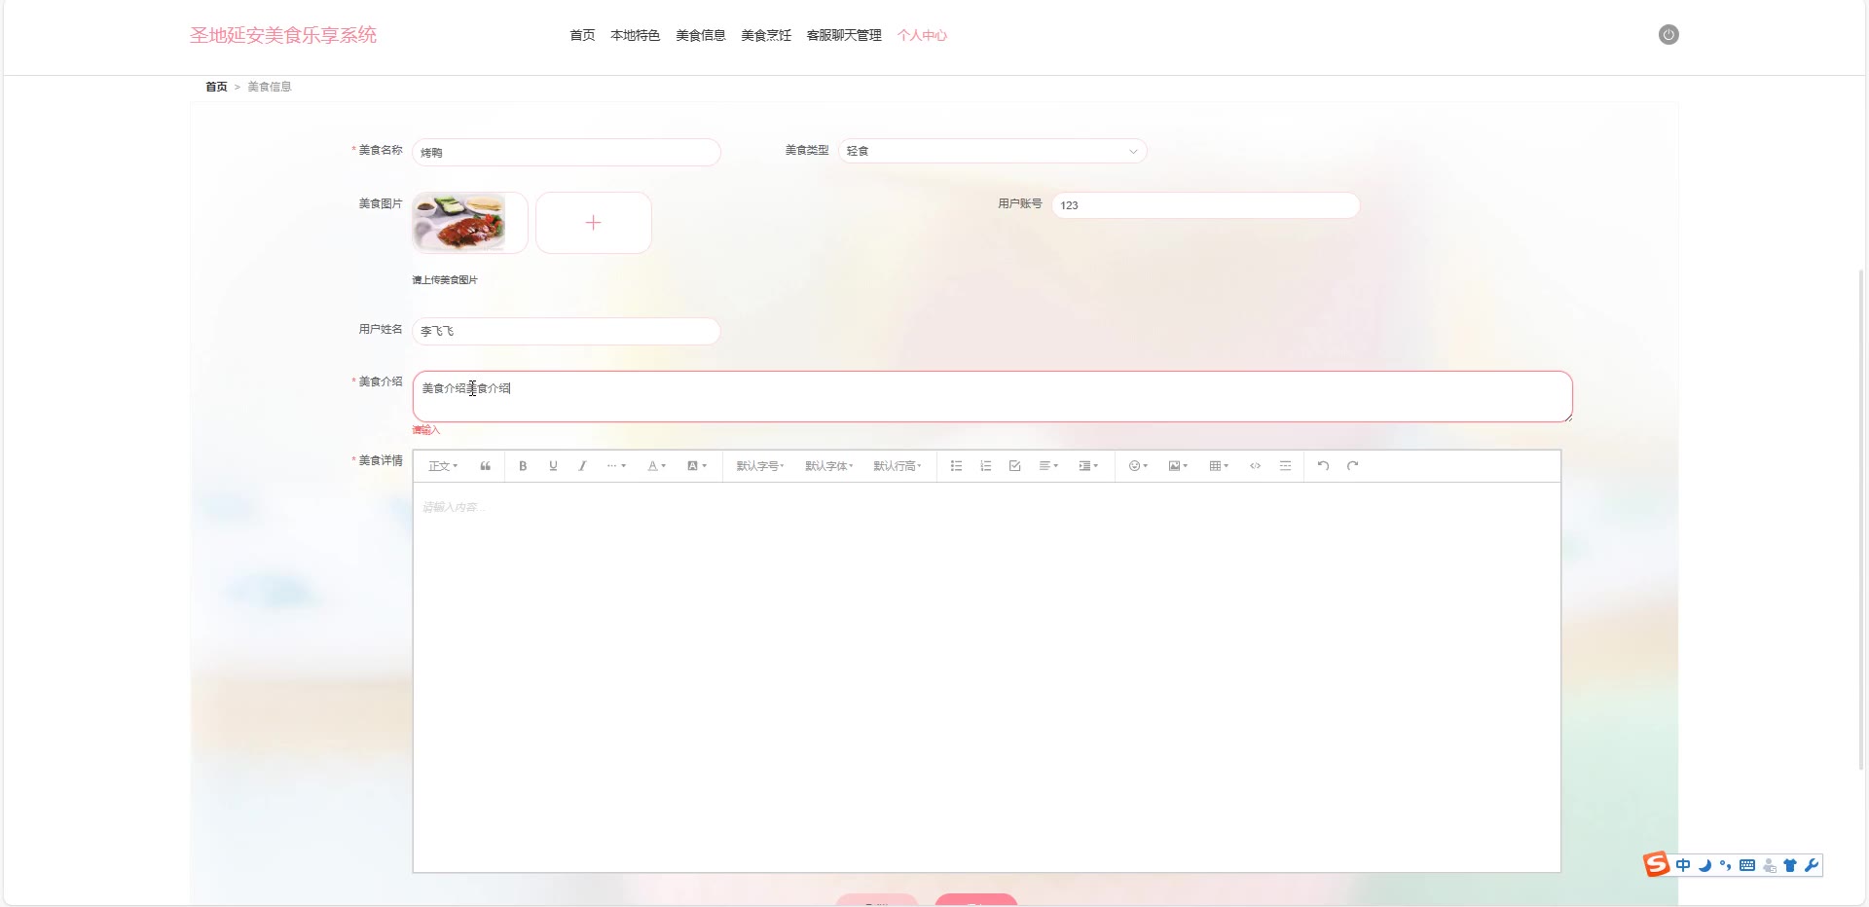
Task: Open 客服聊天管理 navigation item
Action: coord(844,35)
